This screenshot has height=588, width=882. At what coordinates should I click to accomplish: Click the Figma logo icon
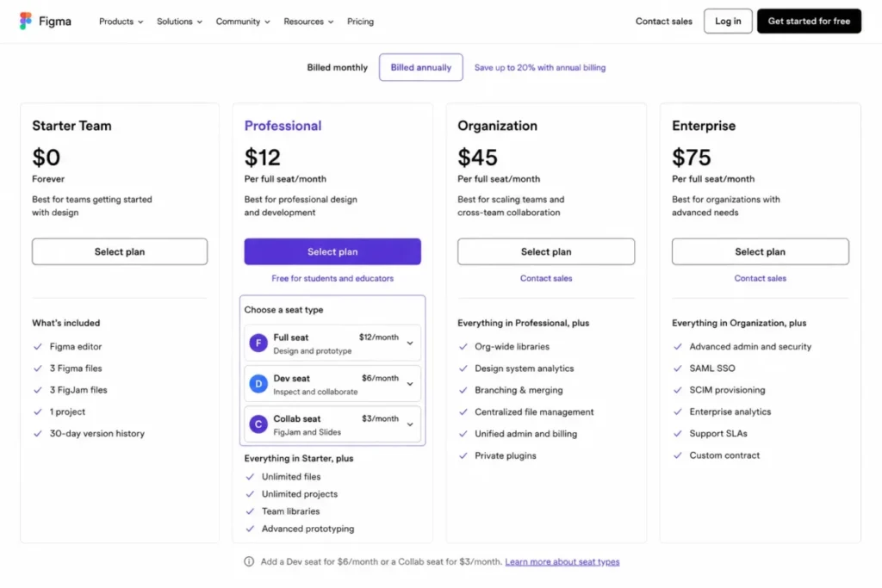tap(25, 22)
